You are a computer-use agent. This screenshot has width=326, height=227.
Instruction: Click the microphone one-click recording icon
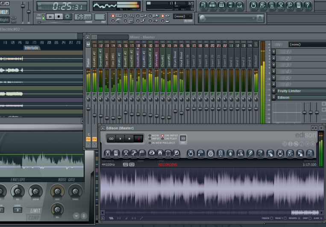pyautogui.click(x=289, y=6)
